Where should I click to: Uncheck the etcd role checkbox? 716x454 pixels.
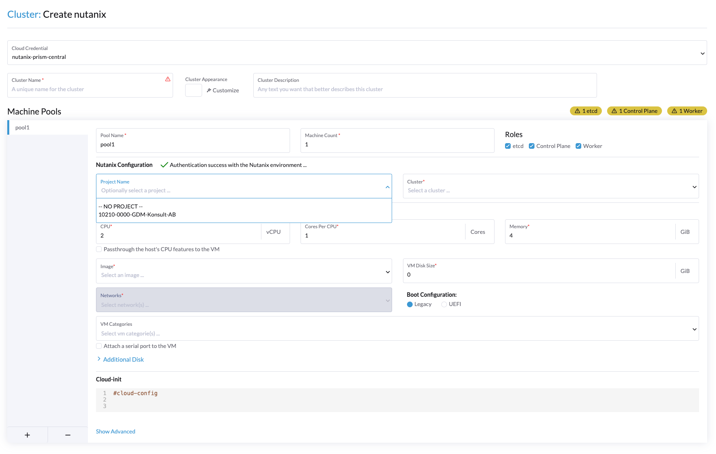point(508,146)
